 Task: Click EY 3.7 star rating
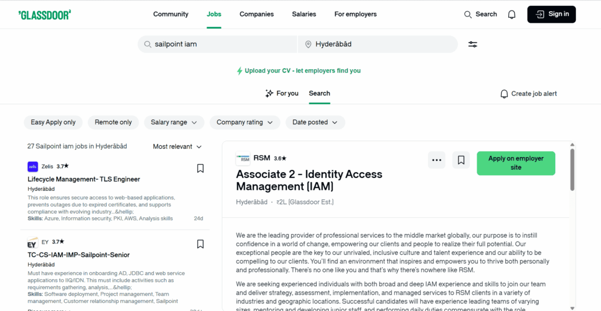tap(58, 242)
